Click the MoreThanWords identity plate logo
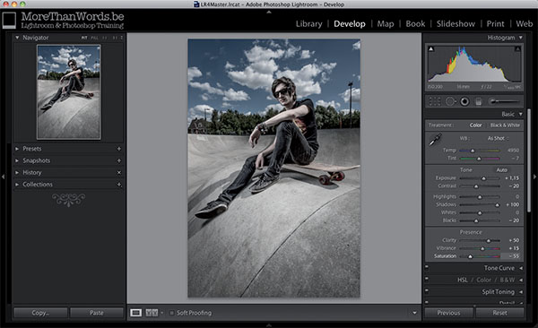Viewport: 538px width, 328px height. [63, 21]
